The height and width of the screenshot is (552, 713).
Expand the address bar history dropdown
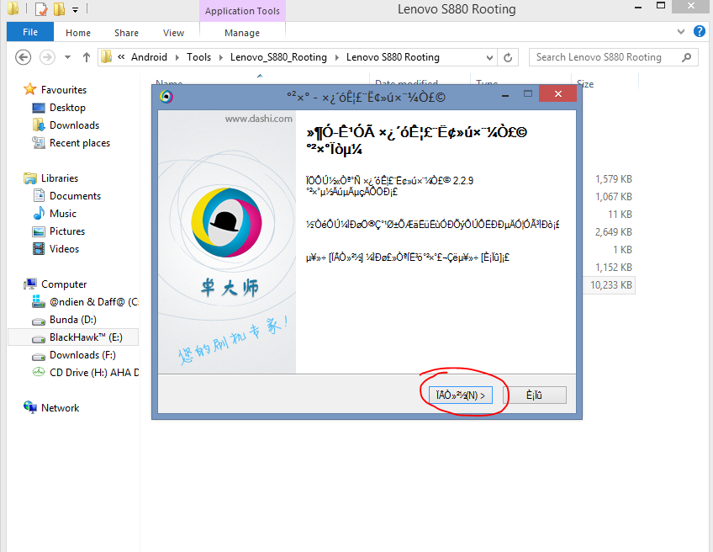489,58
